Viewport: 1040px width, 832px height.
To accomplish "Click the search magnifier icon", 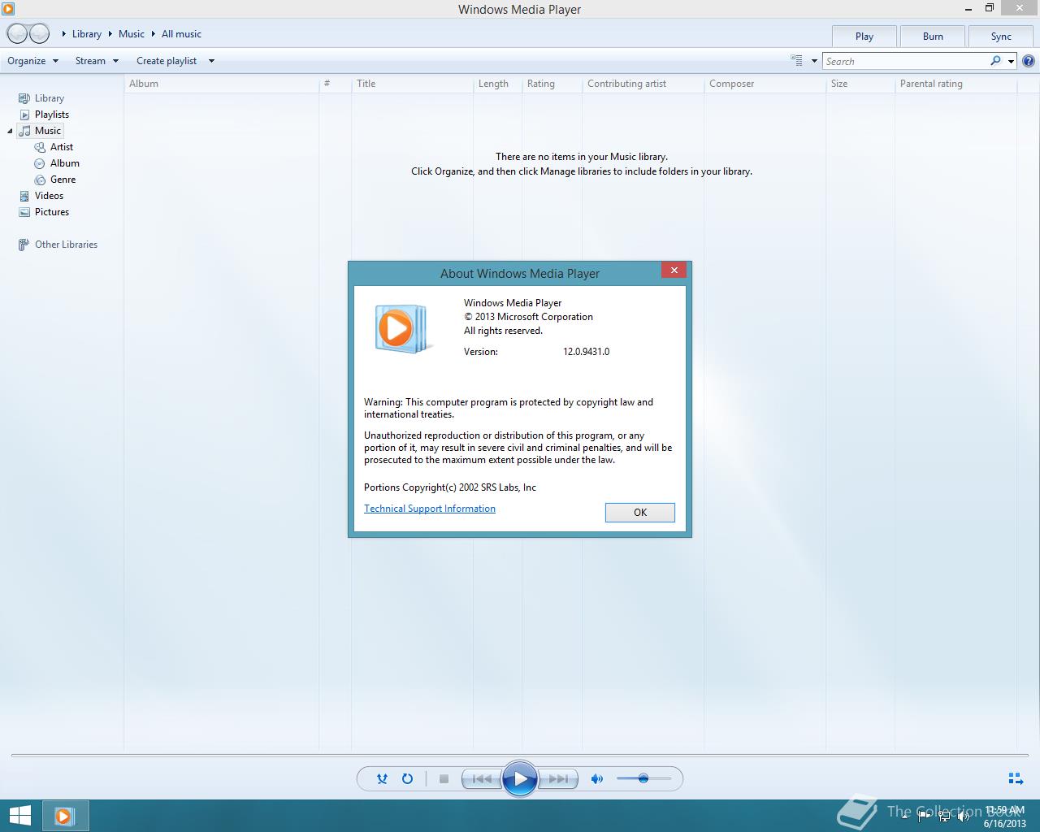I will point(995,61).
